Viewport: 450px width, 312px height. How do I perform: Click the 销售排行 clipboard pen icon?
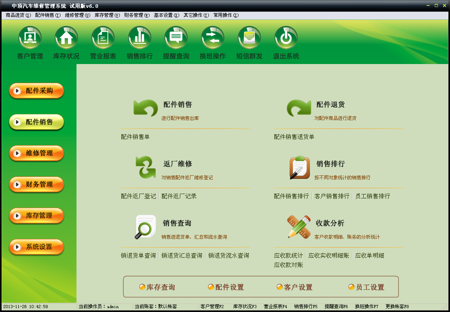coord(299,168)
